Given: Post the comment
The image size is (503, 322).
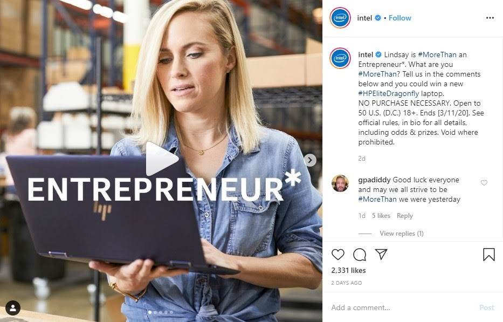Looking at the screenshot, I should [x=486, y=307].
